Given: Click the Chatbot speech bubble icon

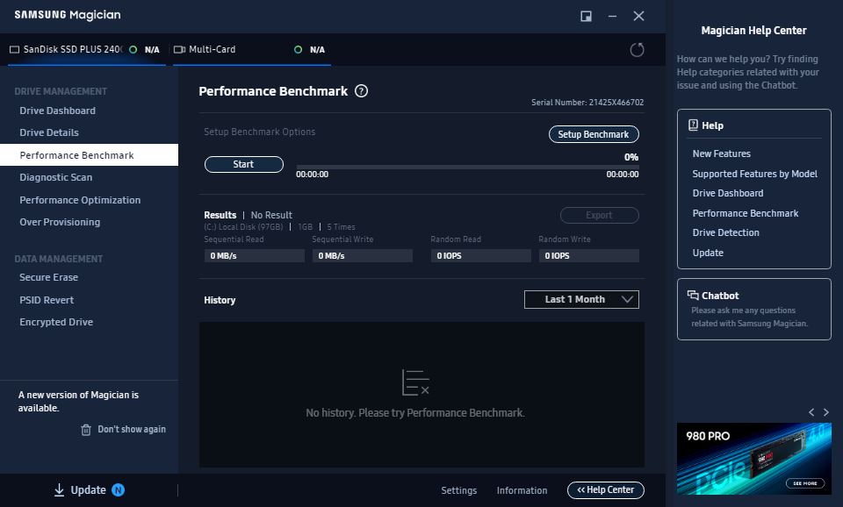Looking at the screenshot, I should pos(693,295).
